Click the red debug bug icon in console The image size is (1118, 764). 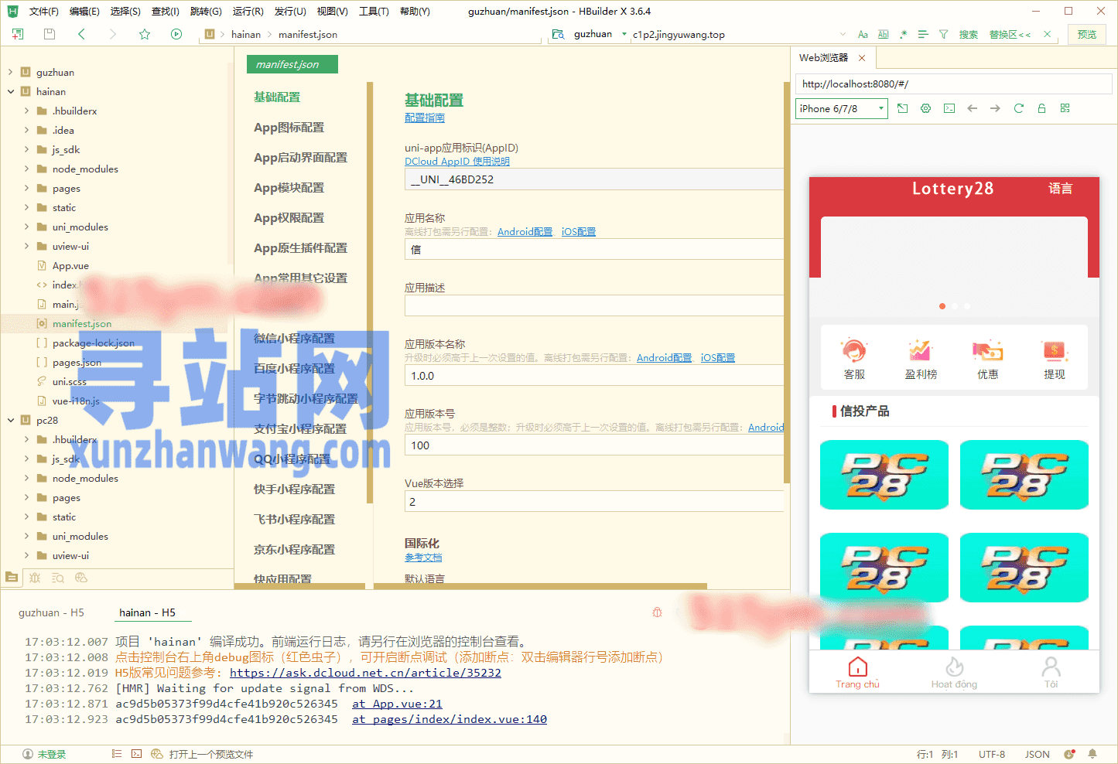click(657, 612)
